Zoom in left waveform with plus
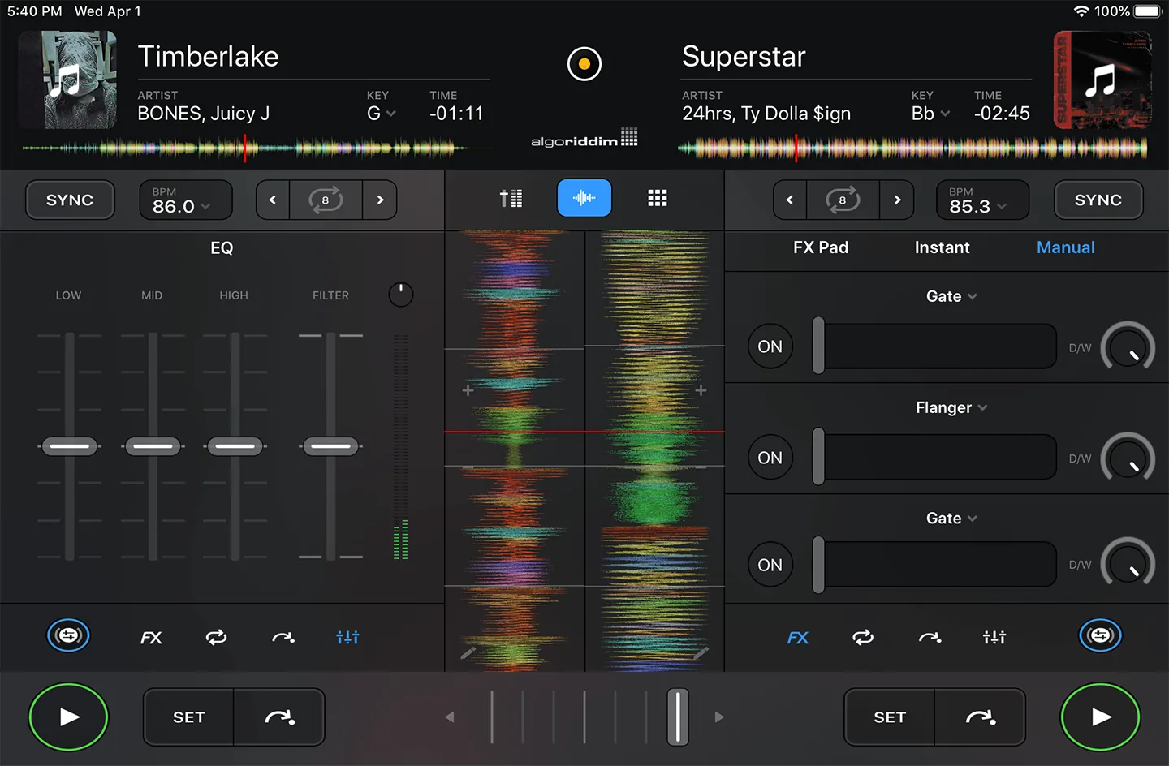The image size is (1169, 766). (468, 390)
